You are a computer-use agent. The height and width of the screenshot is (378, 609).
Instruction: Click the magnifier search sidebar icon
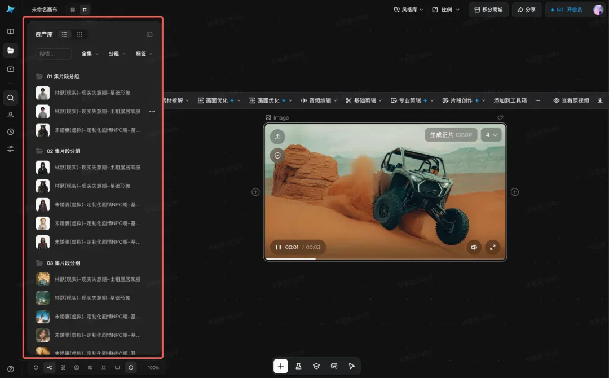tap(11, 98)
